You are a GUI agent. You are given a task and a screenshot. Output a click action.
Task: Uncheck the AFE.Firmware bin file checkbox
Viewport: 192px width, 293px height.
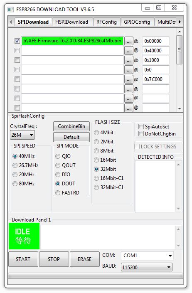point(17,41)
